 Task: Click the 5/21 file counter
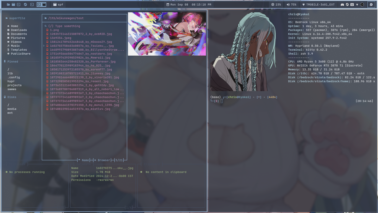[119, 160]
